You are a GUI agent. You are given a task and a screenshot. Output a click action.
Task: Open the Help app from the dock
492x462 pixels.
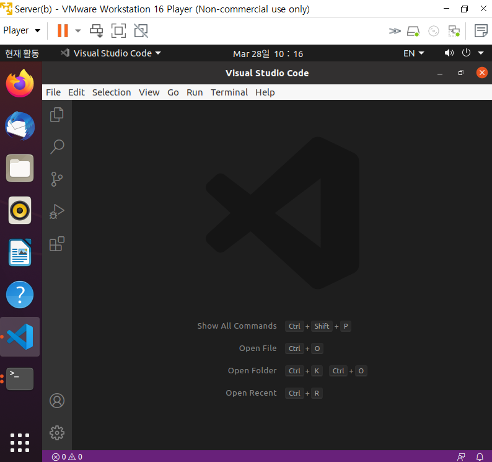(20, 295)
